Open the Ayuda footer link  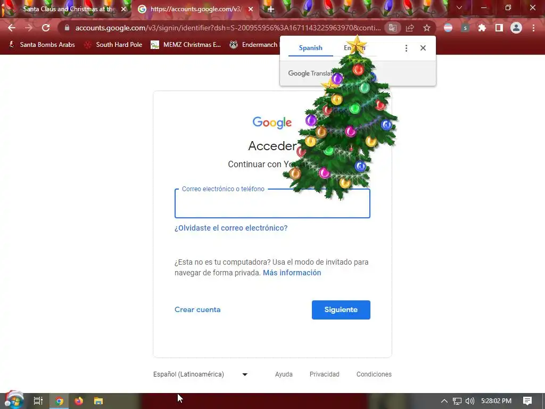(x=284, y=374)
